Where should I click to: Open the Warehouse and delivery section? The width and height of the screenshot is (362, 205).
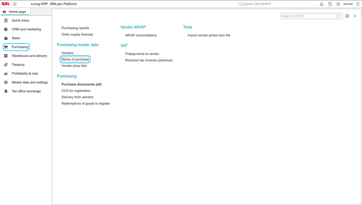[x=29, y=56]
